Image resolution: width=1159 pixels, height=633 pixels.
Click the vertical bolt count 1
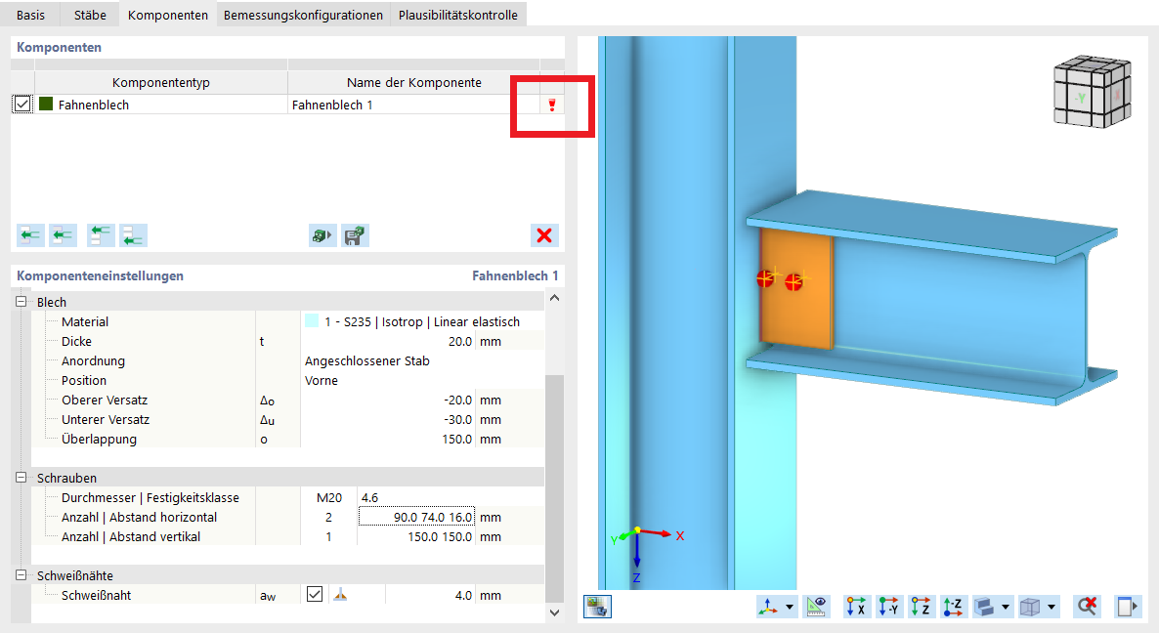pos(329,536)
